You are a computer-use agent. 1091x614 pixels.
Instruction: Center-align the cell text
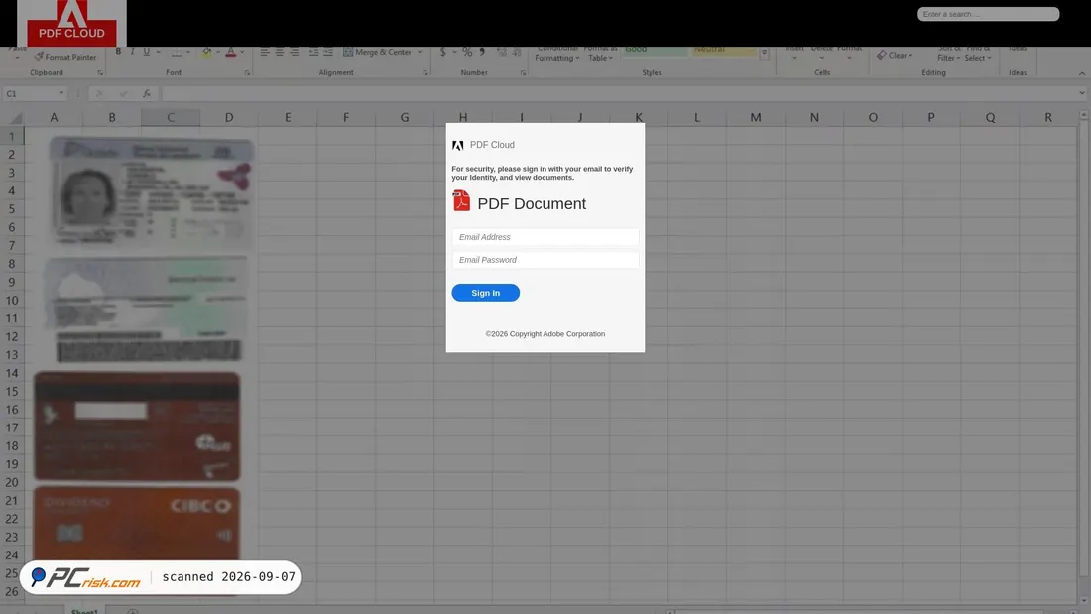tap(279, 52)
